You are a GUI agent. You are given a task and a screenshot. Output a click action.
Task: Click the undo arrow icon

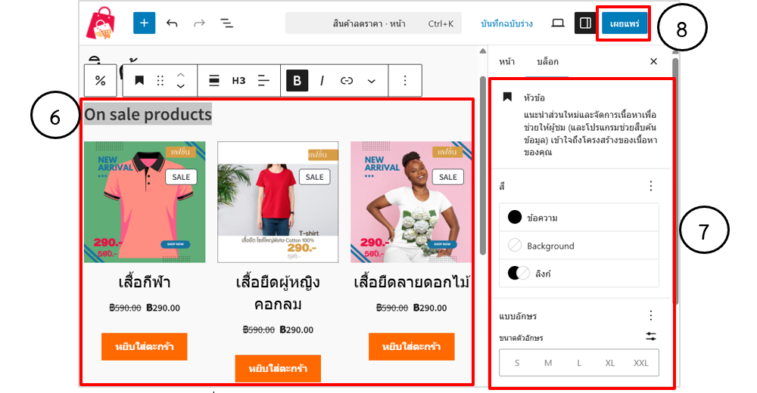click(172, 23)
